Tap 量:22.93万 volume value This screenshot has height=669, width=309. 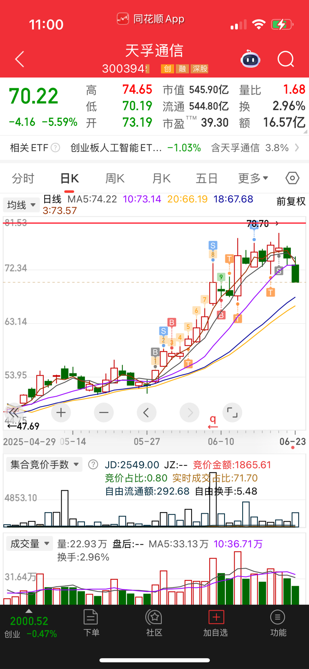coord(82,544)
